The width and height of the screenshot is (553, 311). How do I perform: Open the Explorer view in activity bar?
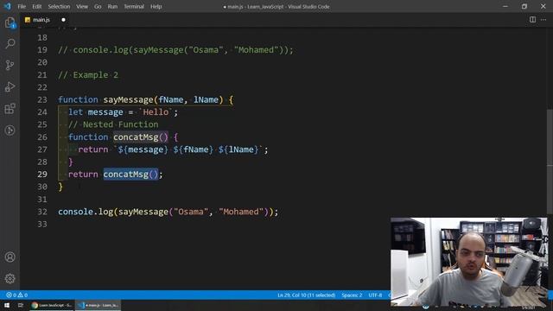pos(10,23)
